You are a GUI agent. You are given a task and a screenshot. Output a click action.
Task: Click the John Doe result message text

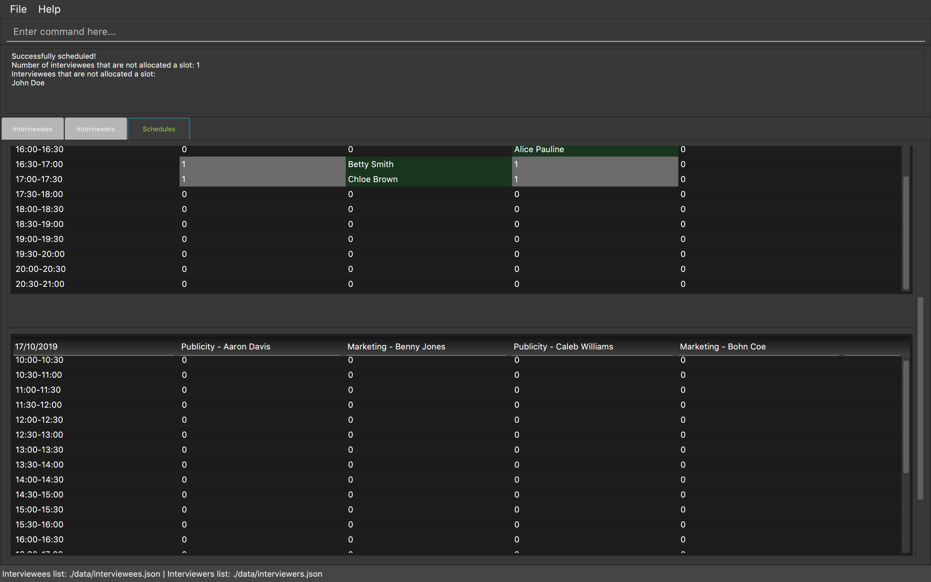28,83
